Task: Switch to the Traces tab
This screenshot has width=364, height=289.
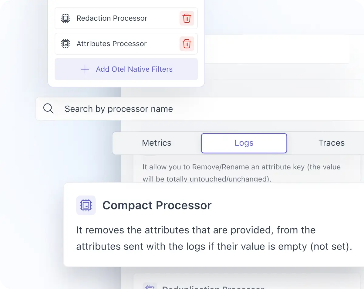Action: [331, 143]
